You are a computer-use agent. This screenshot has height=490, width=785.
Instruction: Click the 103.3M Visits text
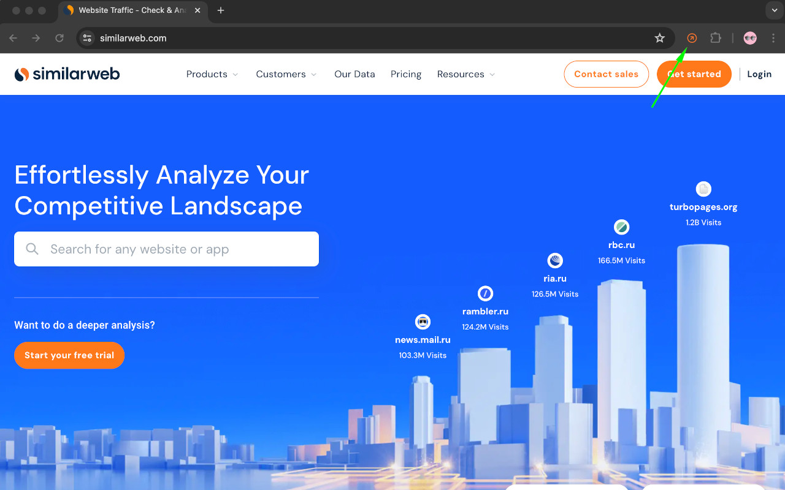click(423, 355)
